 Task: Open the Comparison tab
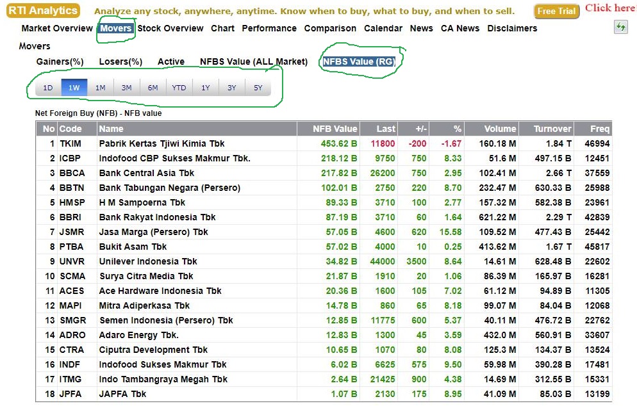coord(330,28)
